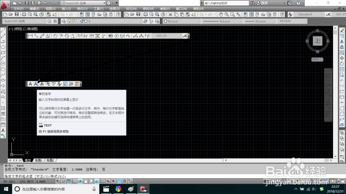
Task: Open the 文件(F) menu
Action: click(x=19, y=9)
